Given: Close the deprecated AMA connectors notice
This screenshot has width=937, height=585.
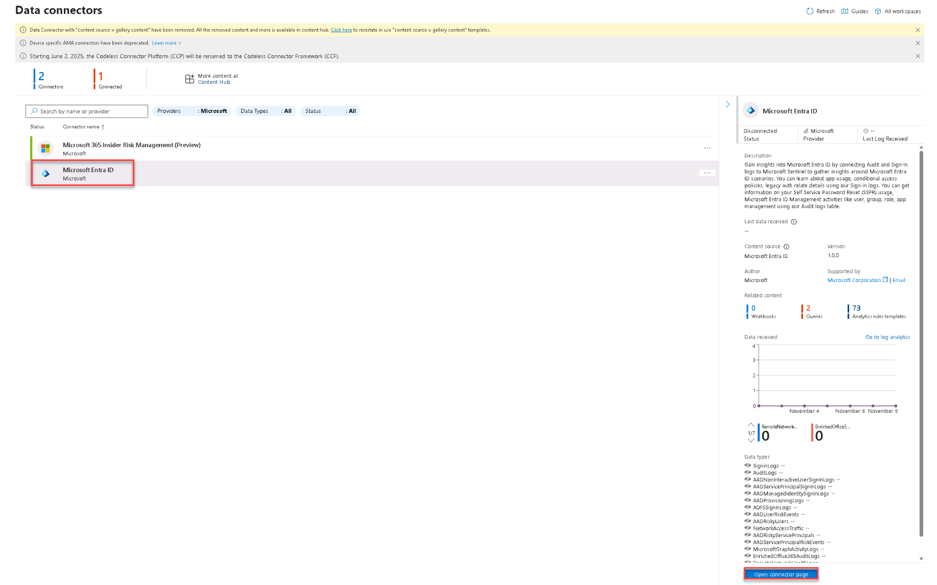Looking at the screenshot, I should pos(918,43).
